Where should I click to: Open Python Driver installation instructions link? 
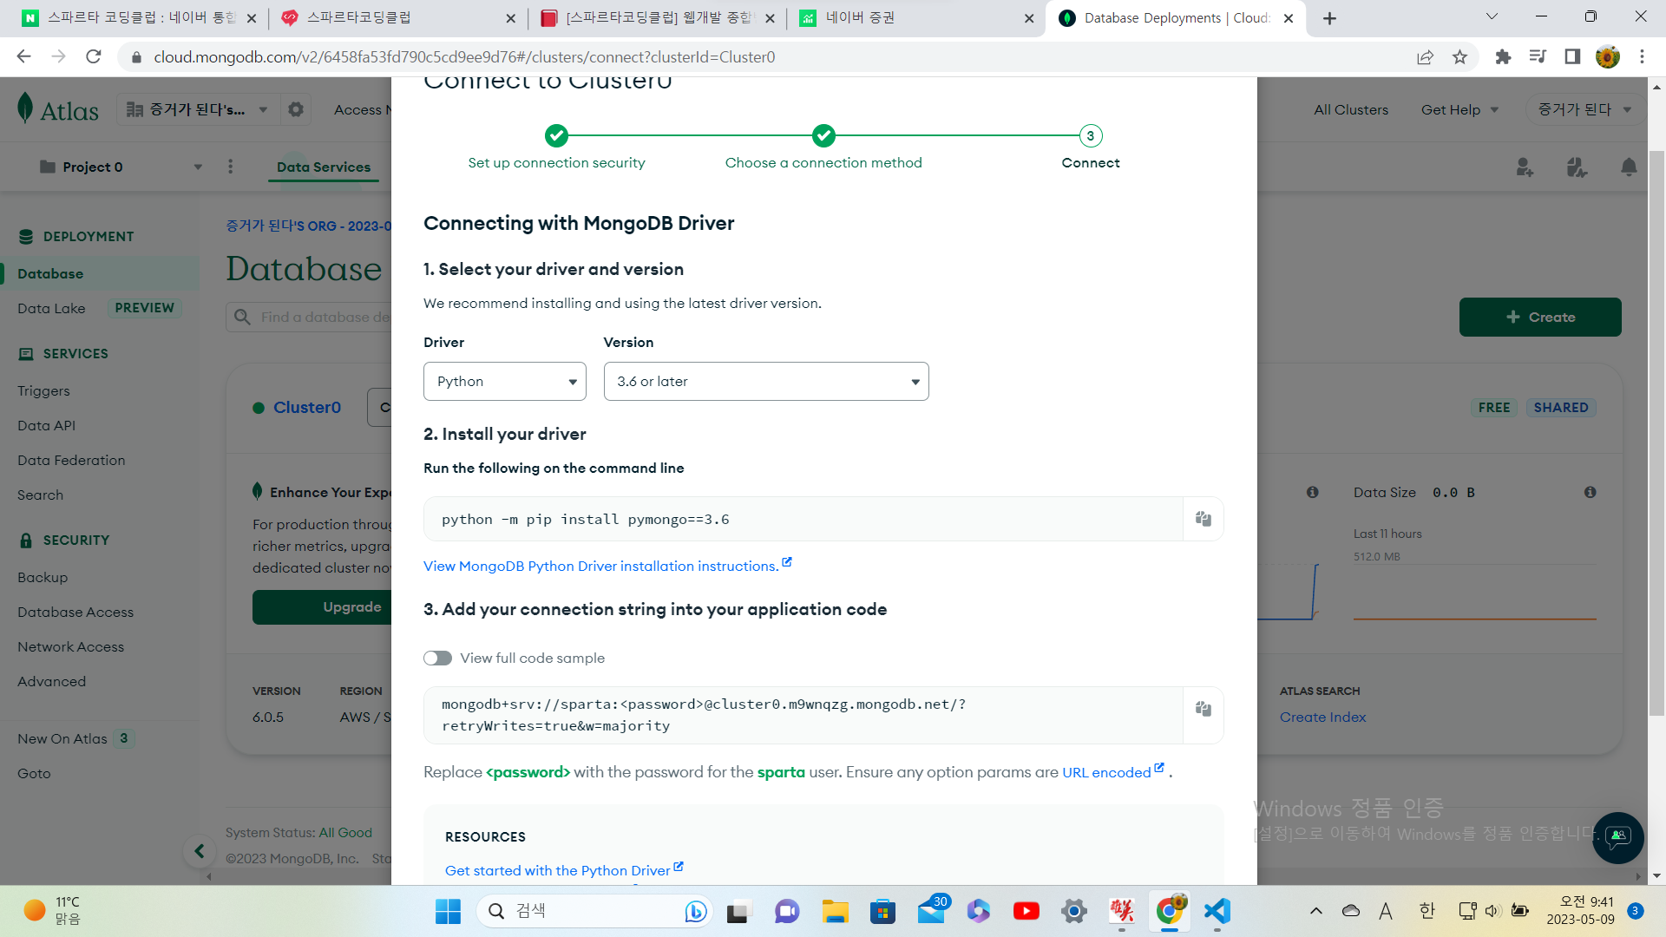pos(607,566)
